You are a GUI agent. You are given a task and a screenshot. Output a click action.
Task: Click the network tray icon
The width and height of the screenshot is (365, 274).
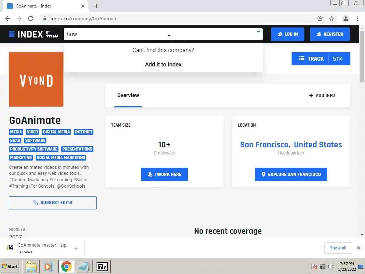[322, 266]
